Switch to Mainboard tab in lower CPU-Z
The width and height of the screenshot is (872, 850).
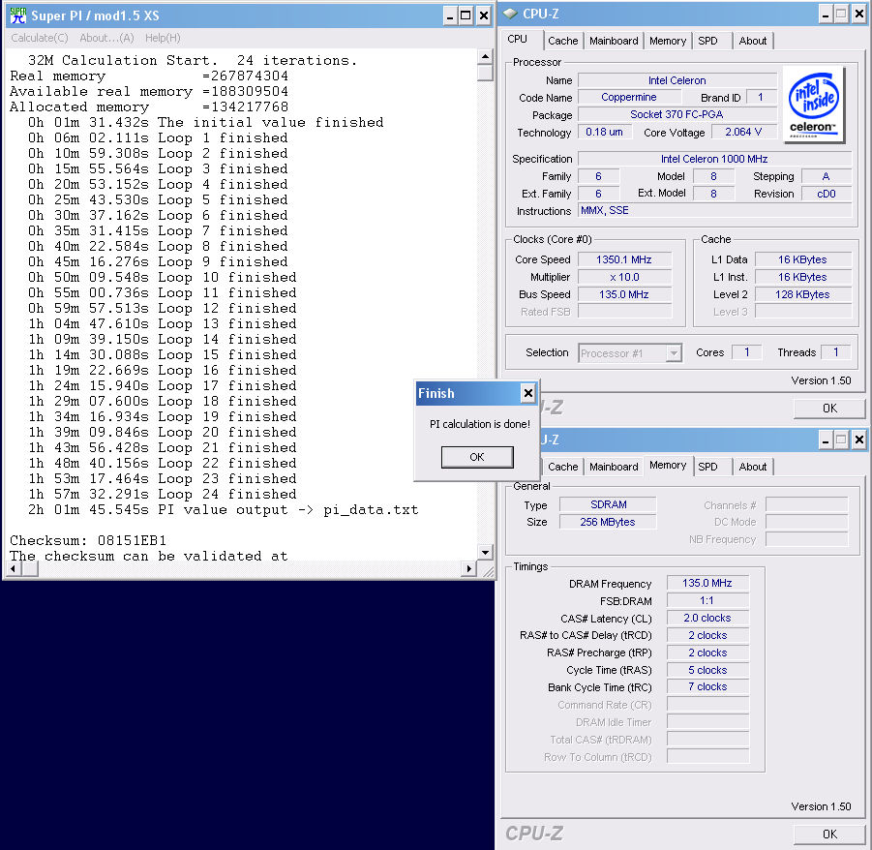point(614,467)
